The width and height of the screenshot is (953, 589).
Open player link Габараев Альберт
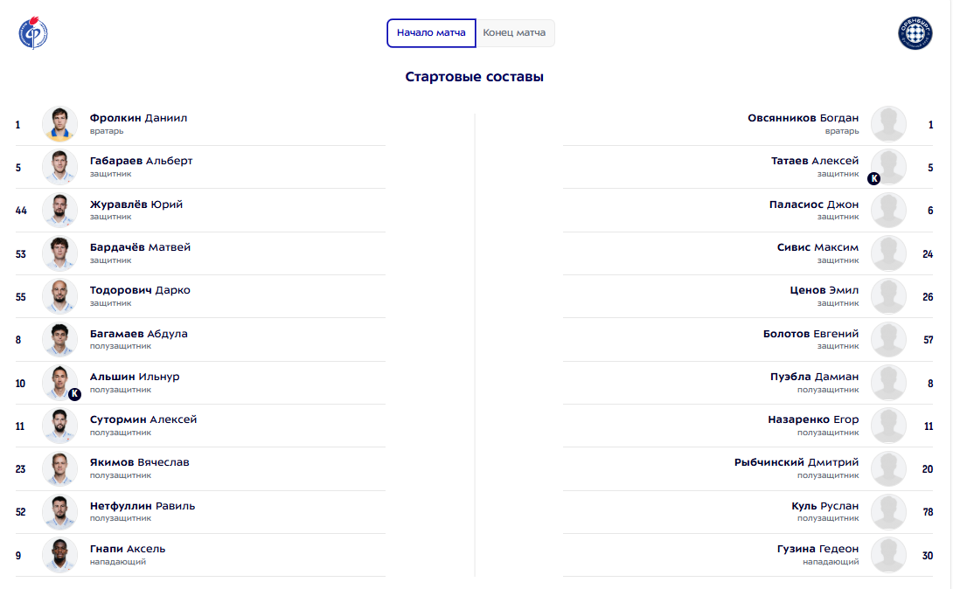[x=141, y=161]
